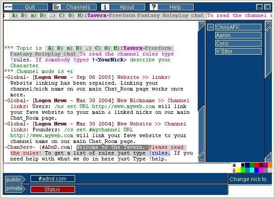Pick the orange color swatch
The height and width of the screenshot is (199, 275).
(270, 165)
